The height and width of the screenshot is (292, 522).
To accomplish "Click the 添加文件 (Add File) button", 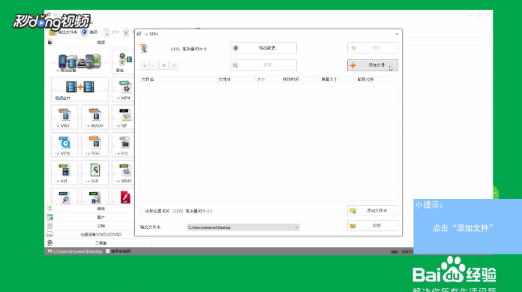I will pos(372,65).
